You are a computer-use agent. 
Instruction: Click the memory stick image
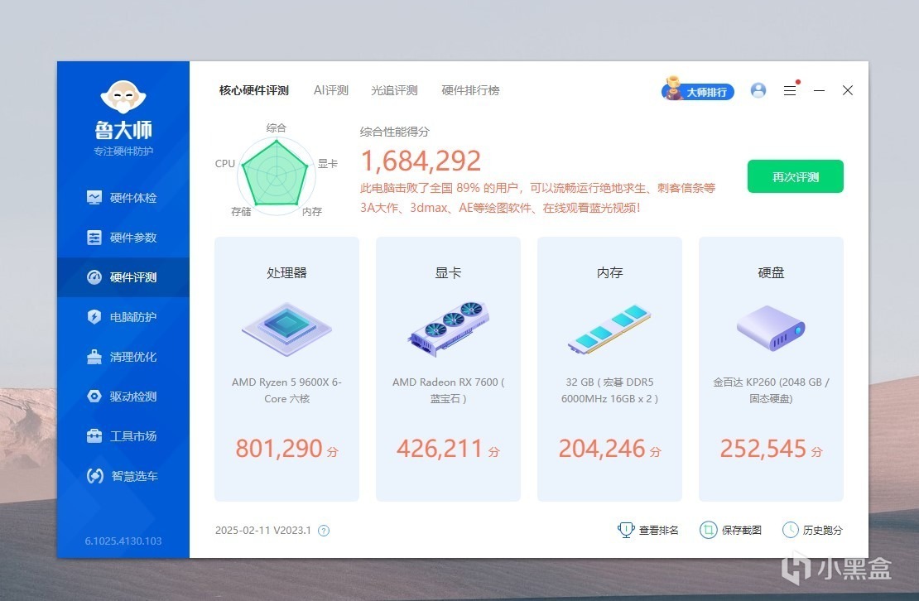609,329
